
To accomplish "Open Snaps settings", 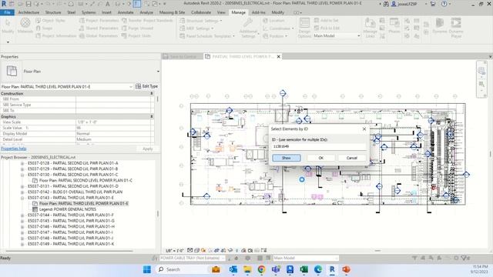I will (44, 28).
